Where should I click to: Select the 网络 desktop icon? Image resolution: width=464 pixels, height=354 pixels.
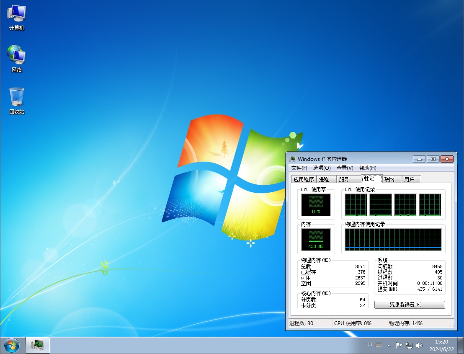tap(17, 59)
